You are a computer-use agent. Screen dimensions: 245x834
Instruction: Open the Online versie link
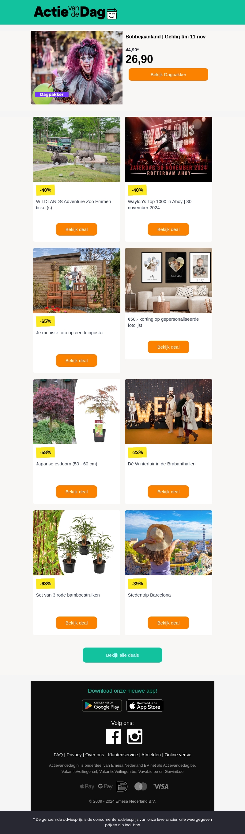(178, 755)
